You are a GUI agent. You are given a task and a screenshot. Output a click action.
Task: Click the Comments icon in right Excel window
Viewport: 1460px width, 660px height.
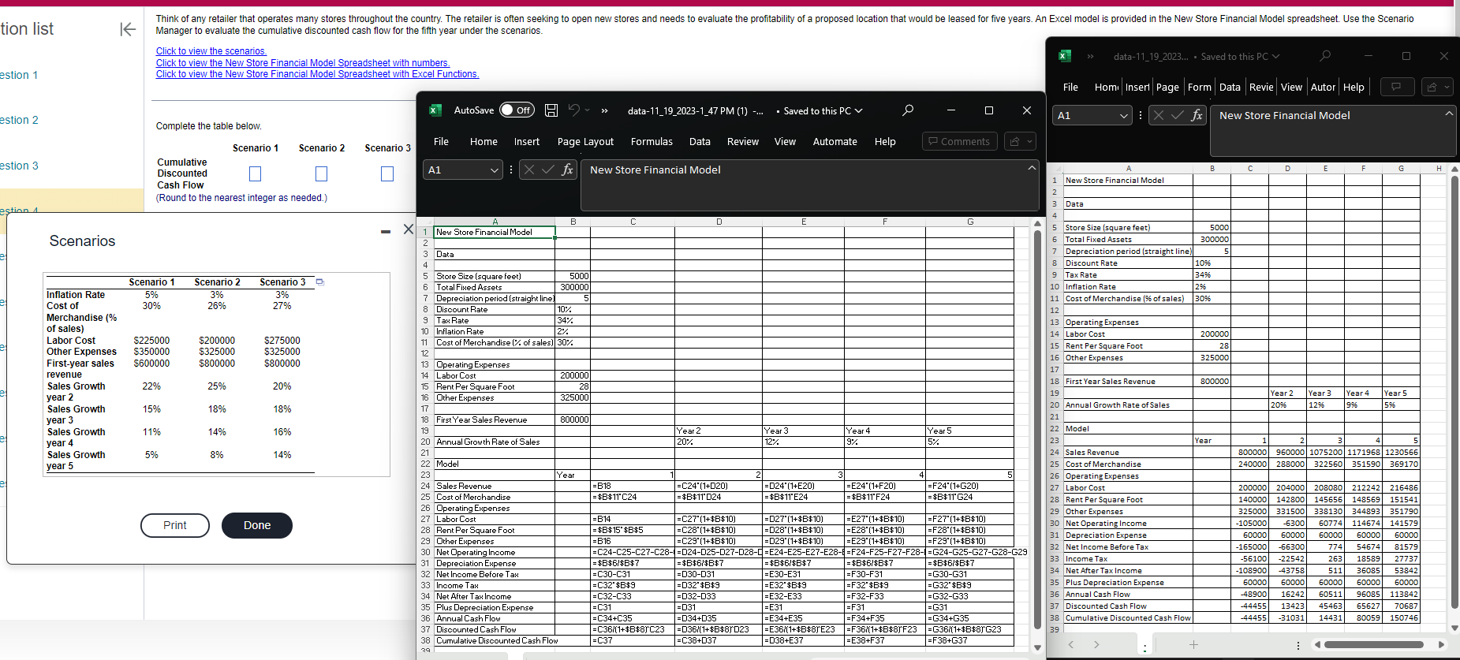point(1396,87)
